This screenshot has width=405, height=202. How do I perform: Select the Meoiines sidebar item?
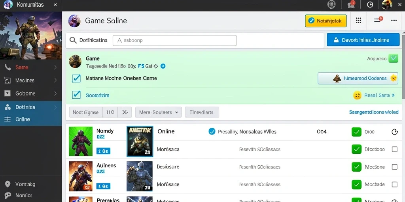(31, 80)
